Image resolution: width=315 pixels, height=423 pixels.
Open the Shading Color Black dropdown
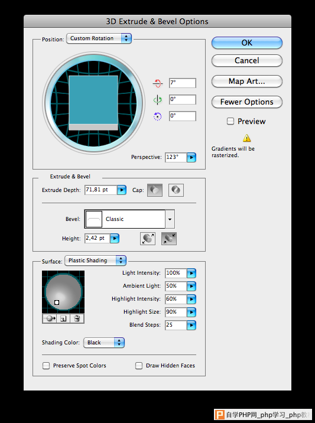pyautogui.click(x=104, y=343)
